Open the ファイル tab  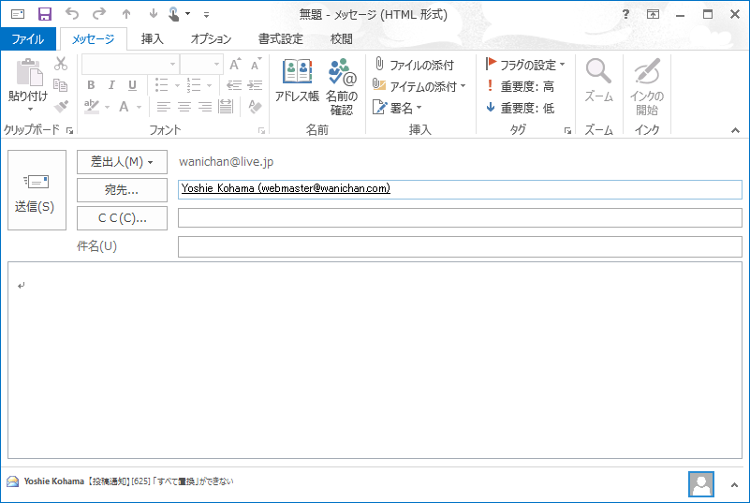(x=28, y=38)
